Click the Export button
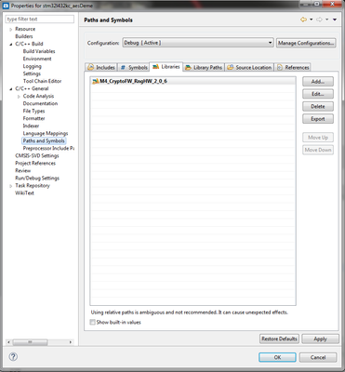The width and height of the screenshot is (345, 372). [x=318, y=119]
